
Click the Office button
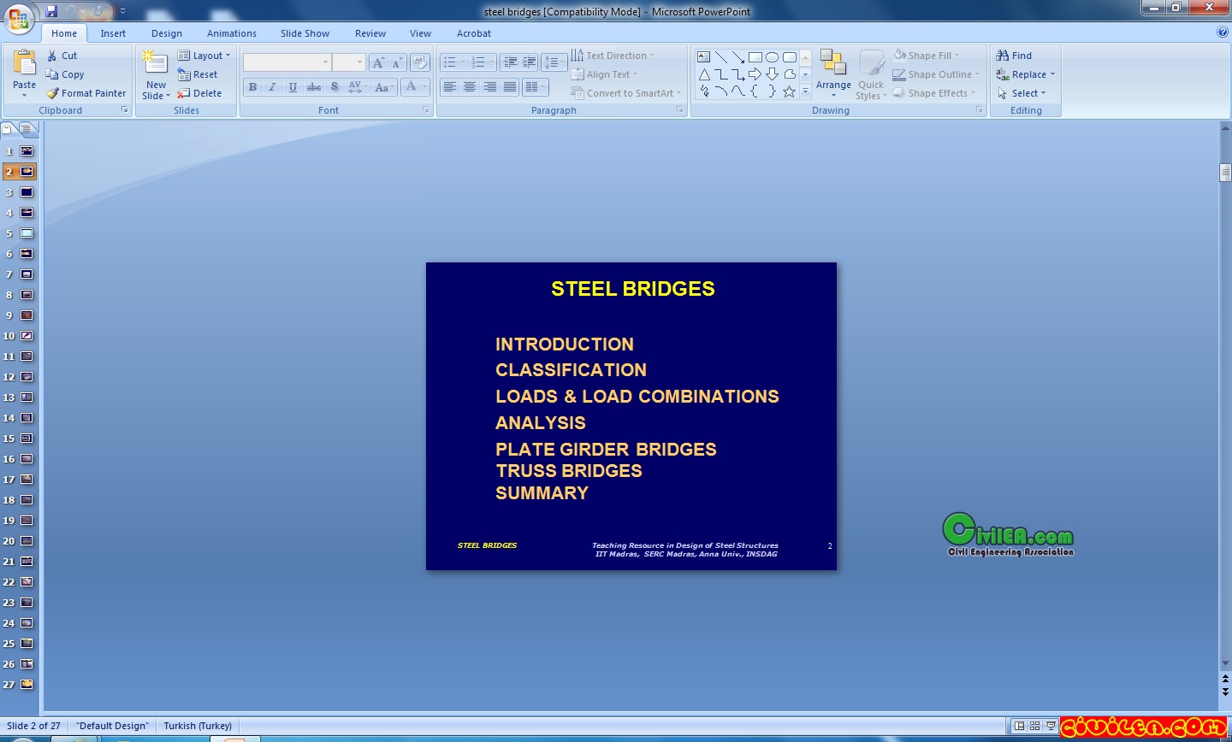(18, 18)
